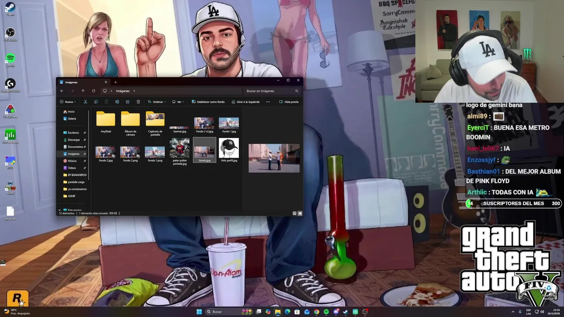Launch OBS Studio from the desktop
Screen dimensions: 564x317
[x=10, y=34]
